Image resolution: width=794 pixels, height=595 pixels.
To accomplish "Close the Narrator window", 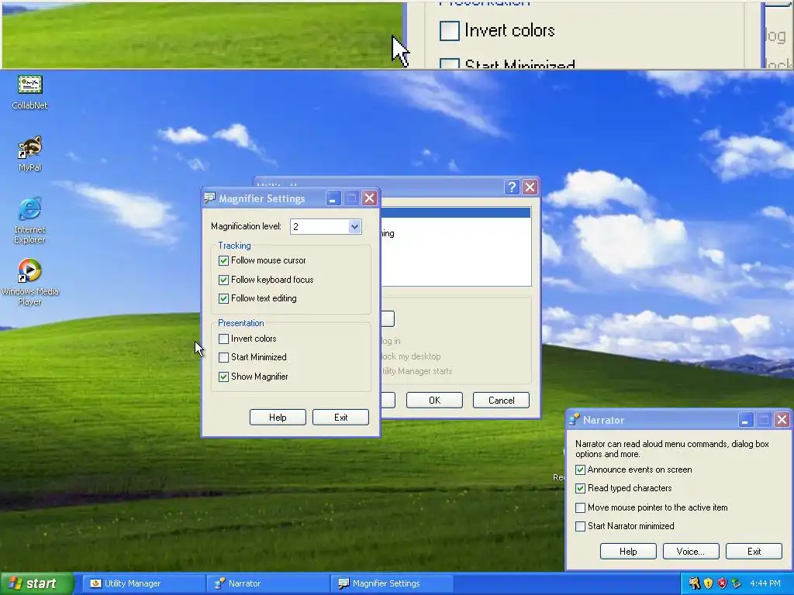I will pyautogui.click(x=782, y=420).
